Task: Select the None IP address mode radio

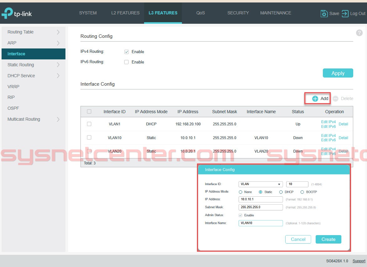Action: 240,192
